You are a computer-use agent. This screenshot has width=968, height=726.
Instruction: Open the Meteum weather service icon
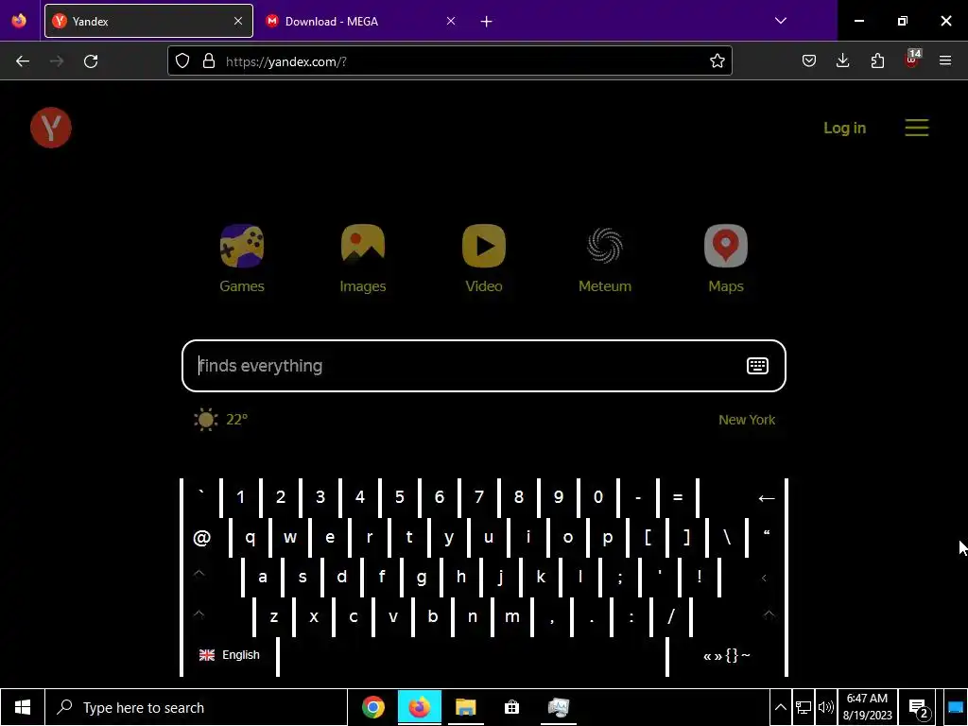point(605,246)
